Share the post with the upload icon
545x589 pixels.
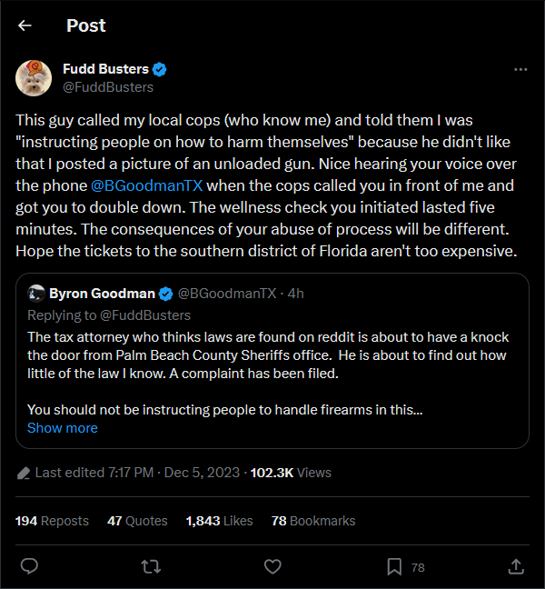[x=516, y=566]
